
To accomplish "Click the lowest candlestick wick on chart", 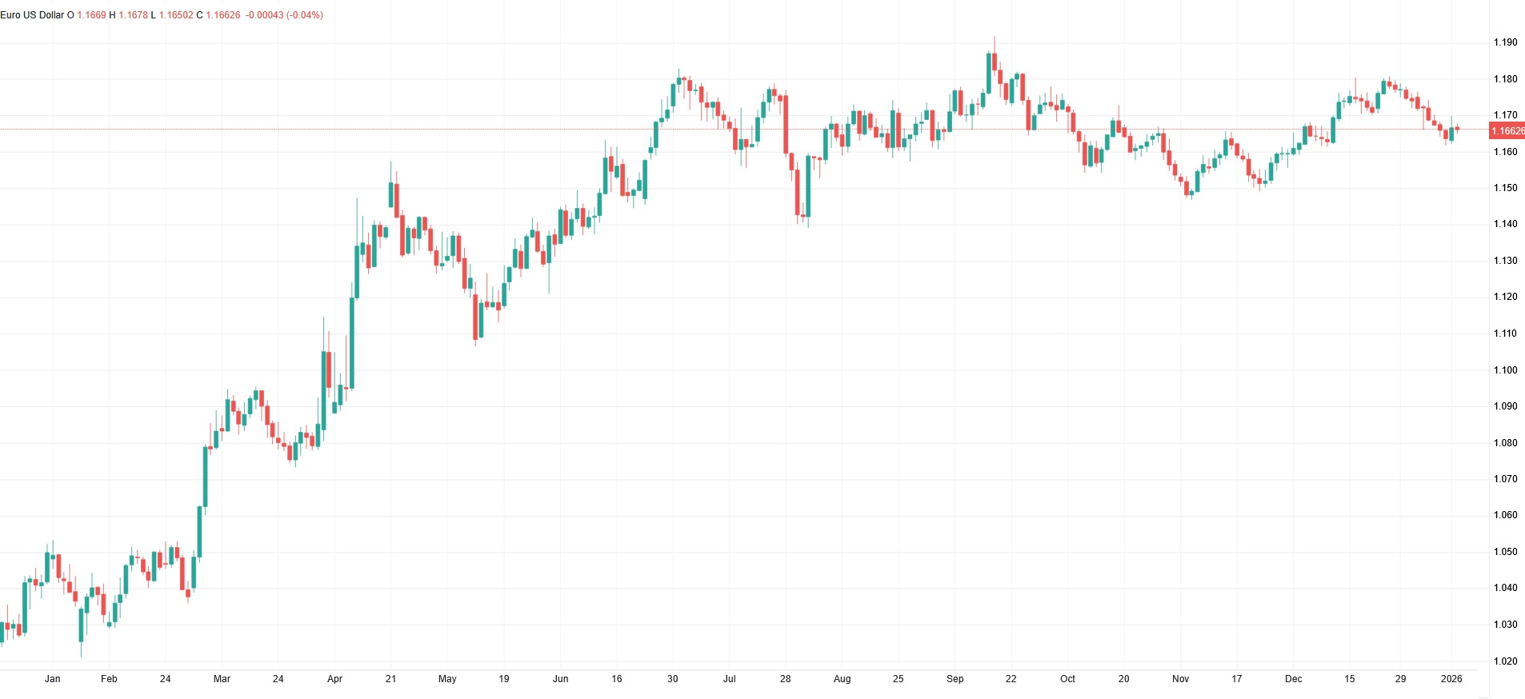I will [81, 648].
